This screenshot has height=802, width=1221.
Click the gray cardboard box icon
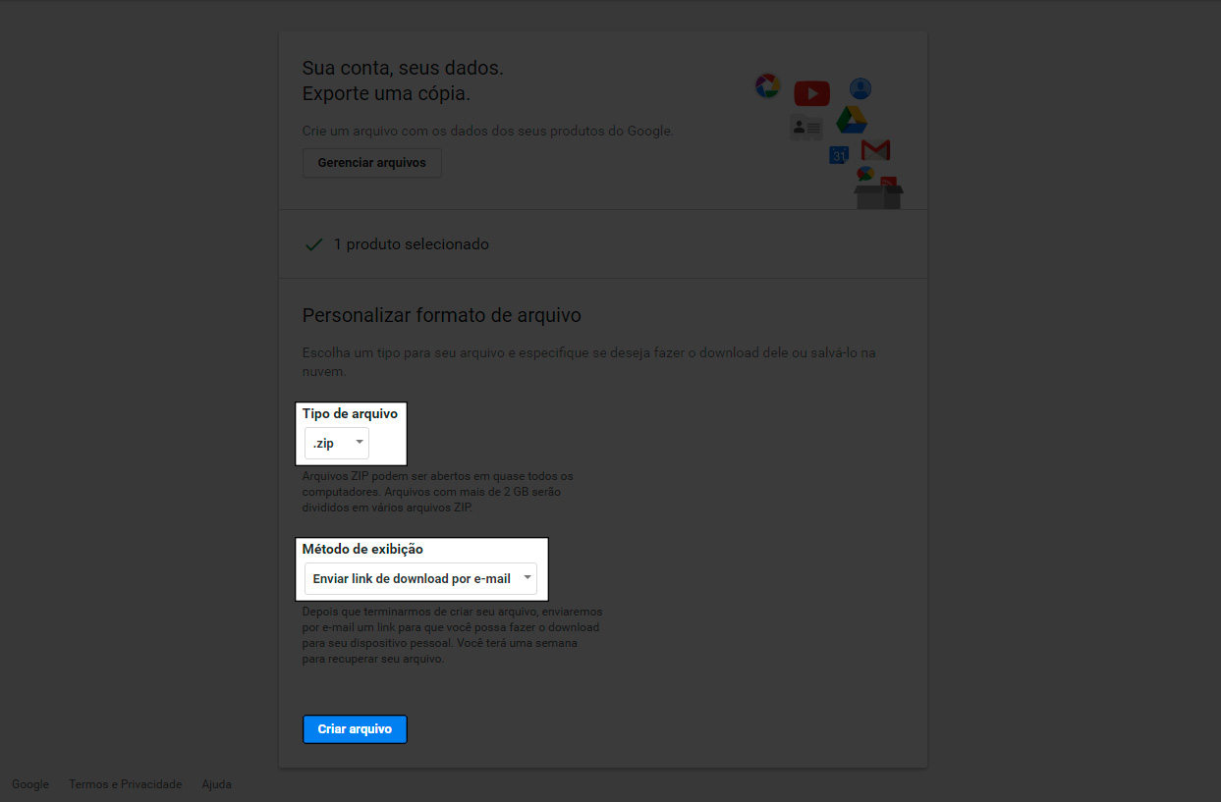coord(878,196)
